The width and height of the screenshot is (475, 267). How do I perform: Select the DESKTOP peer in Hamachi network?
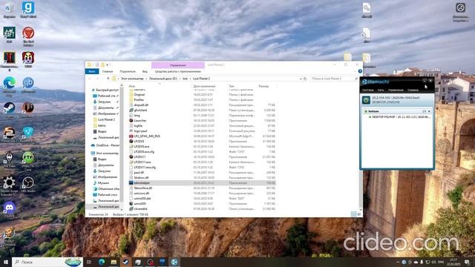pos(400,117)
